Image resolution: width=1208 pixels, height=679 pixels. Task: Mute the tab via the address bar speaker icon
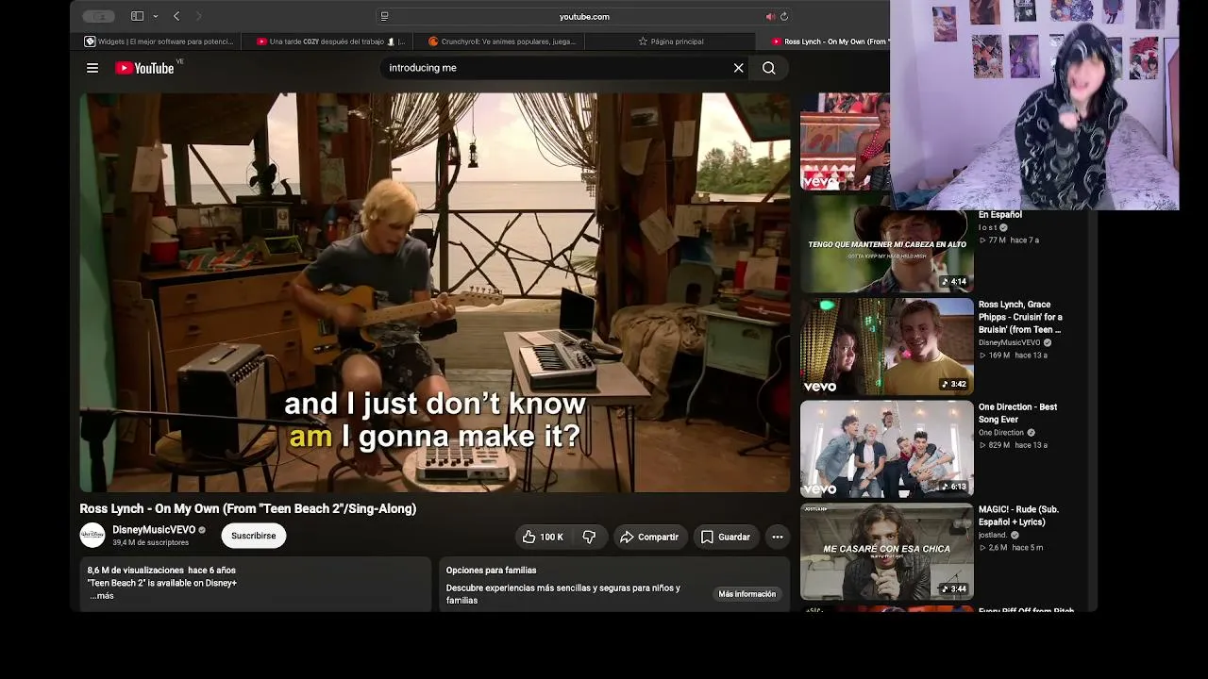pyautogui.click(x=770, y=16)
